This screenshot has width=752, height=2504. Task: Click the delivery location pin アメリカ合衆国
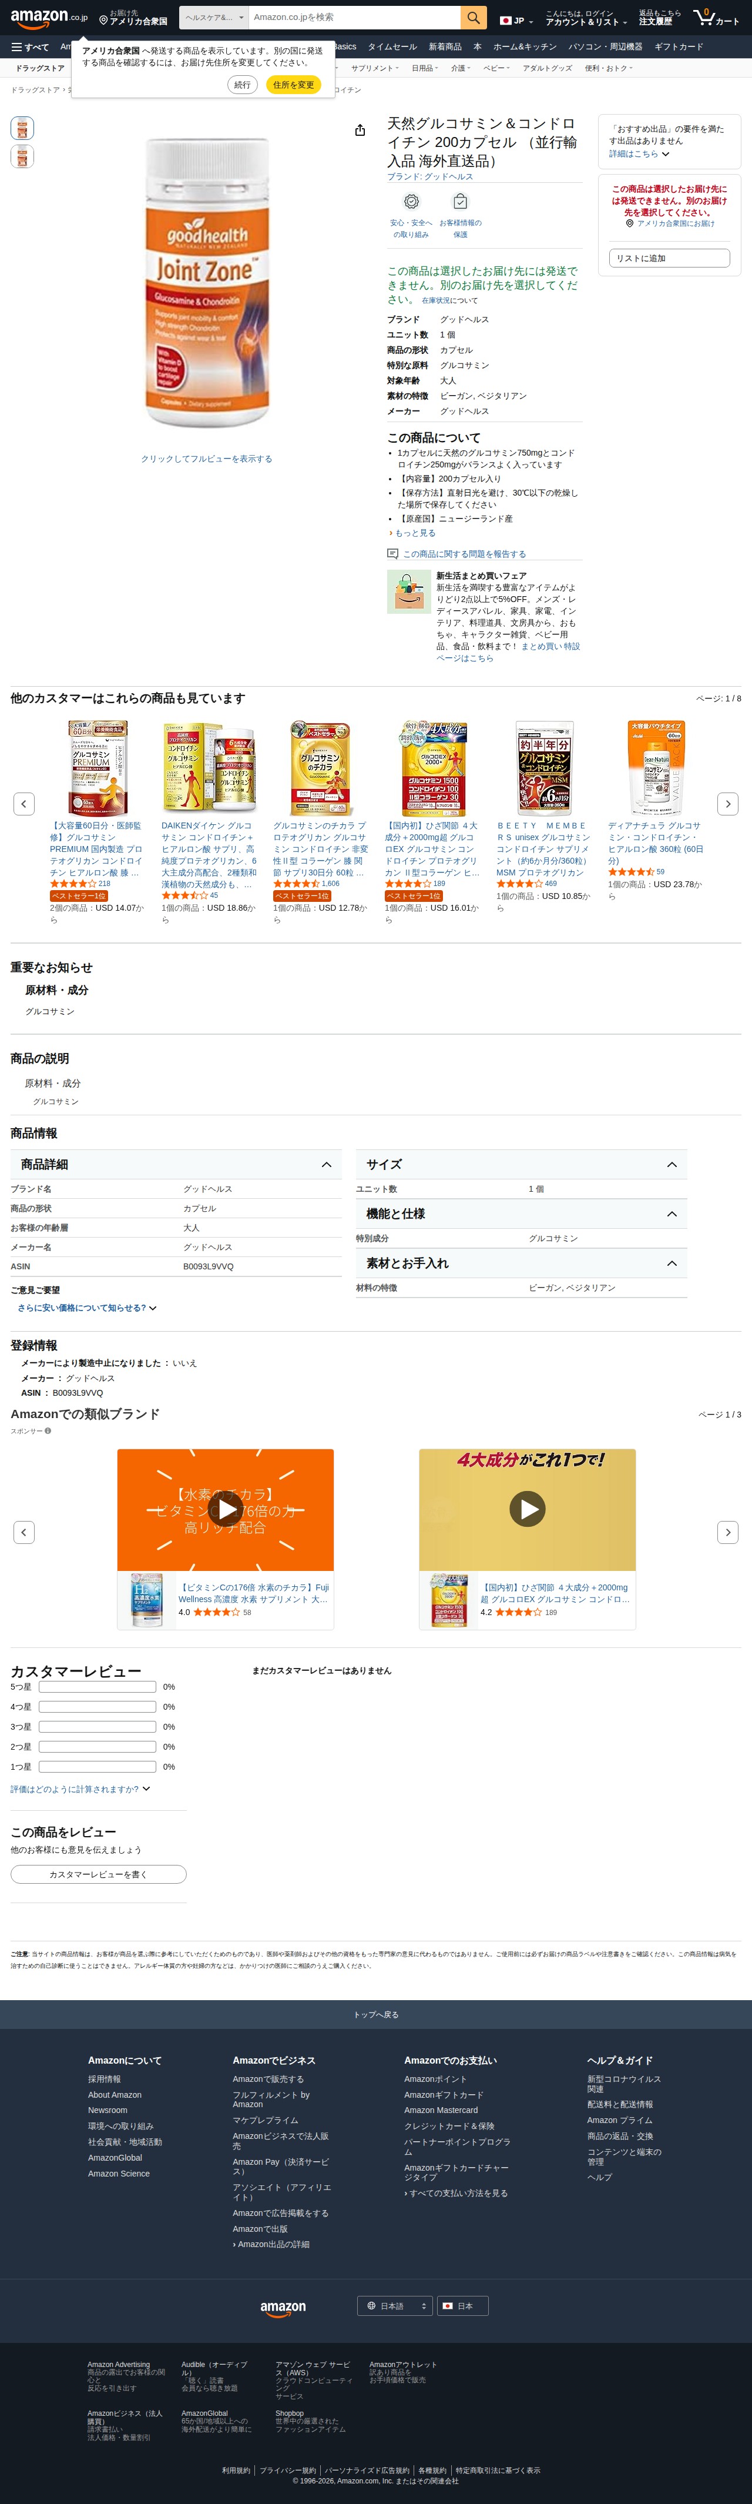[x=133, y=18]
